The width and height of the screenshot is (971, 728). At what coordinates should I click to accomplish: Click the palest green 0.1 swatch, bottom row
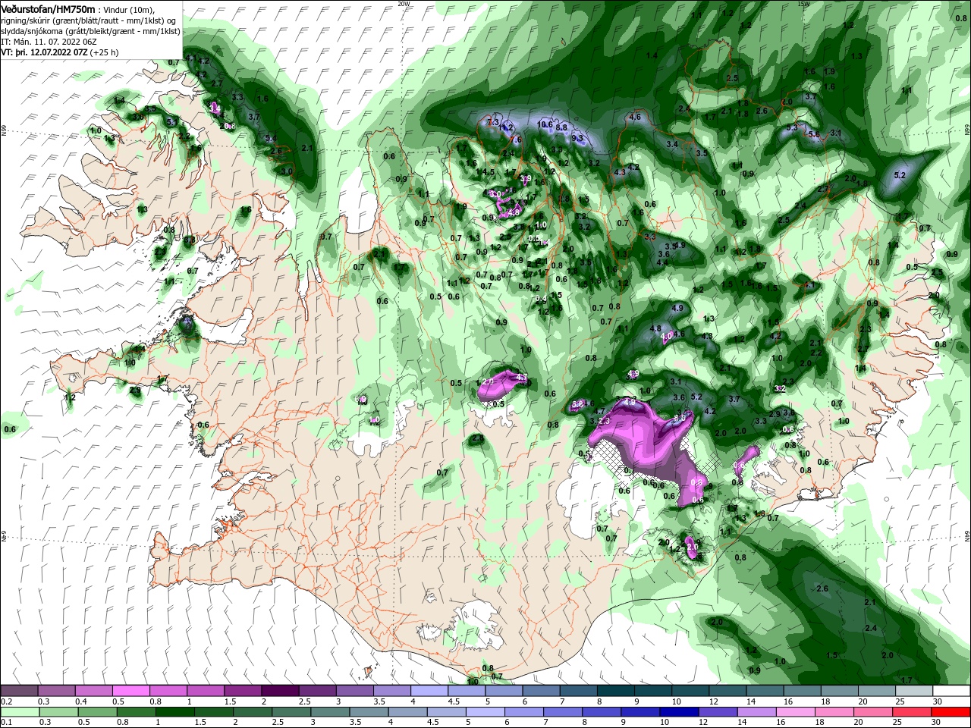[20, 712]
